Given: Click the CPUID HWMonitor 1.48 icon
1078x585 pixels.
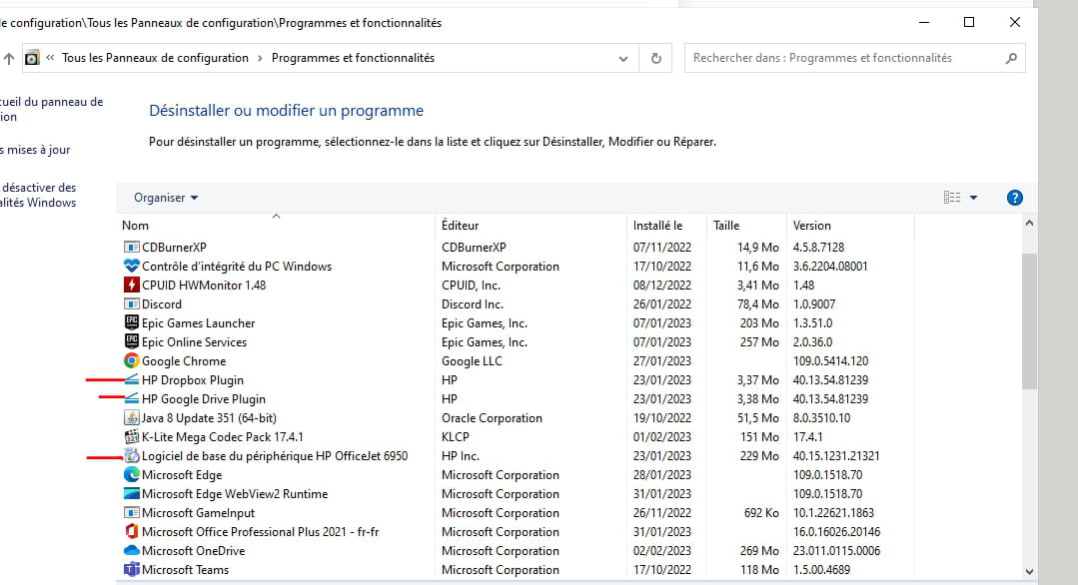Looking at the screenshot, I should coord(131,285).
